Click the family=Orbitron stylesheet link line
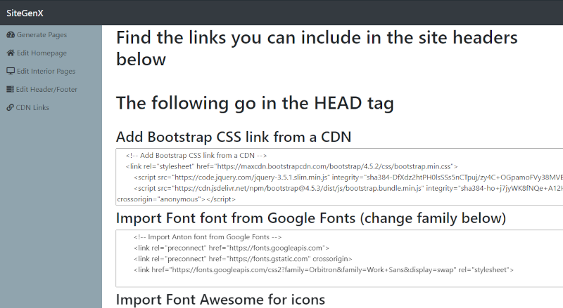This screenshot has height=308, width=563. [324, 269]
